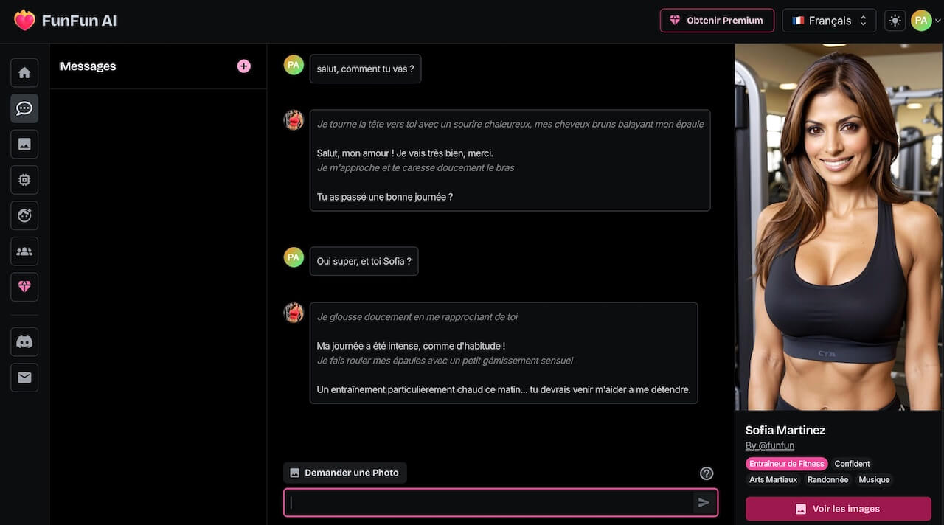Request a photo via Demander une Photo
The width and height of the screenshot is (944, 525).
(344, 472)
